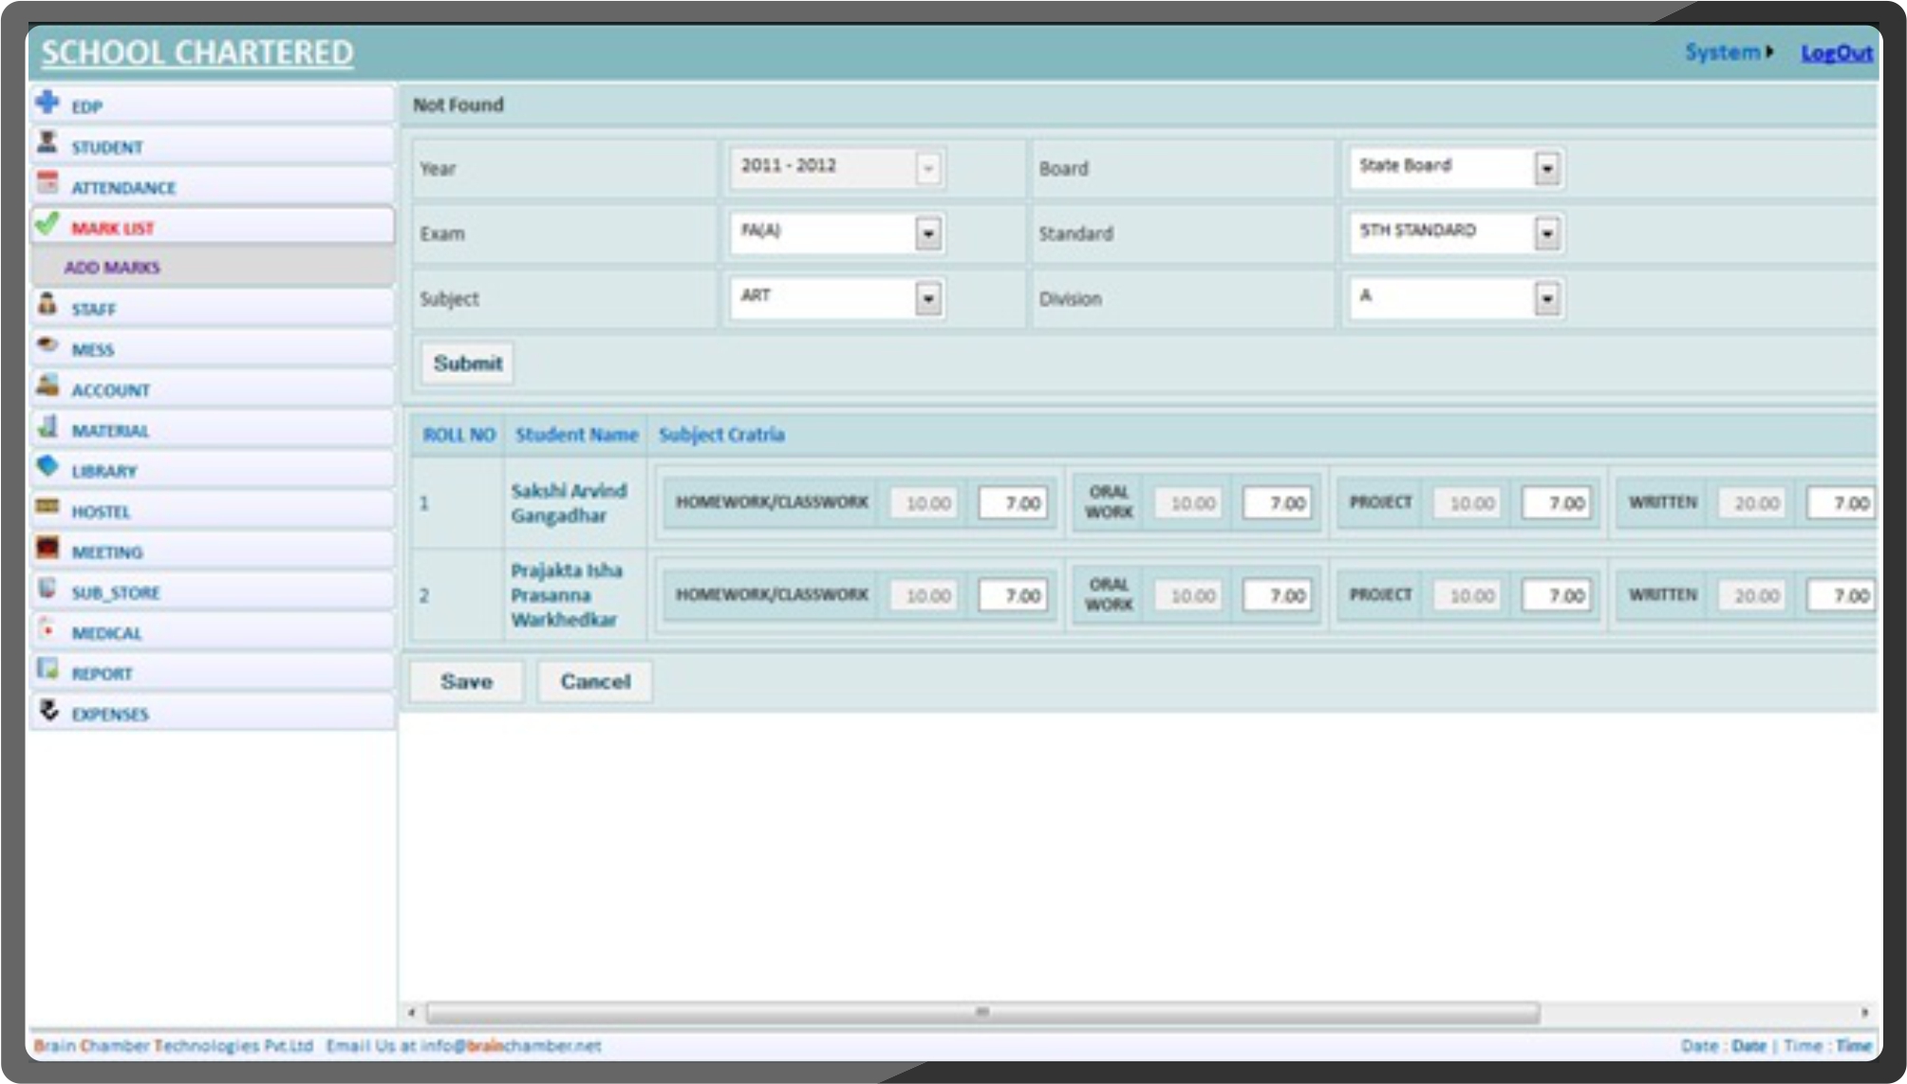The width and height of the screenshot is (1907, 1084).
Task: Open the LIBRARY menu item
Action: 213,470
